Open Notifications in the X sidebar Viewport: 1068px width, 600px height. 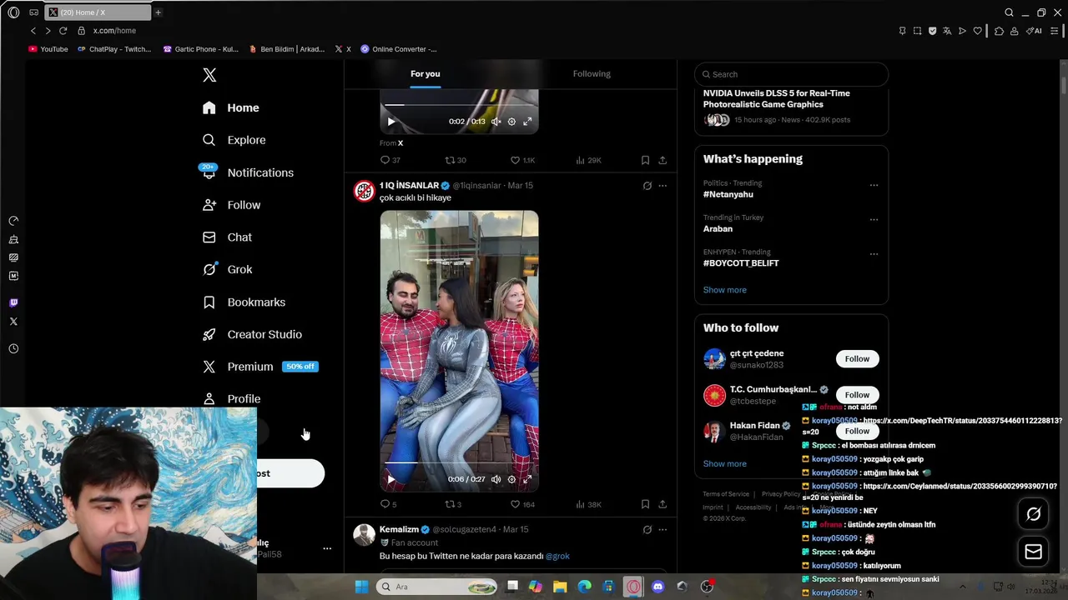[248, 172]
